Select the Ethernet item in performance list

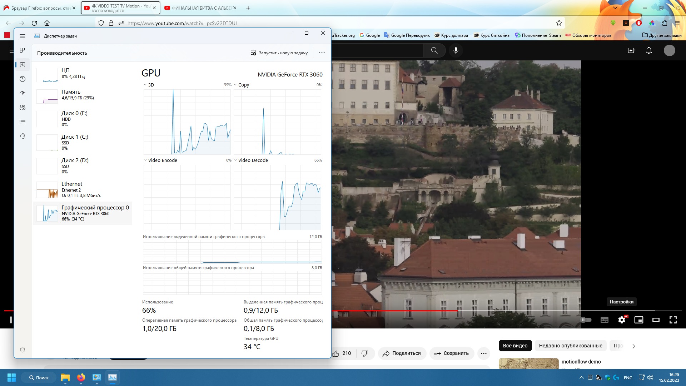coord(82,189)
